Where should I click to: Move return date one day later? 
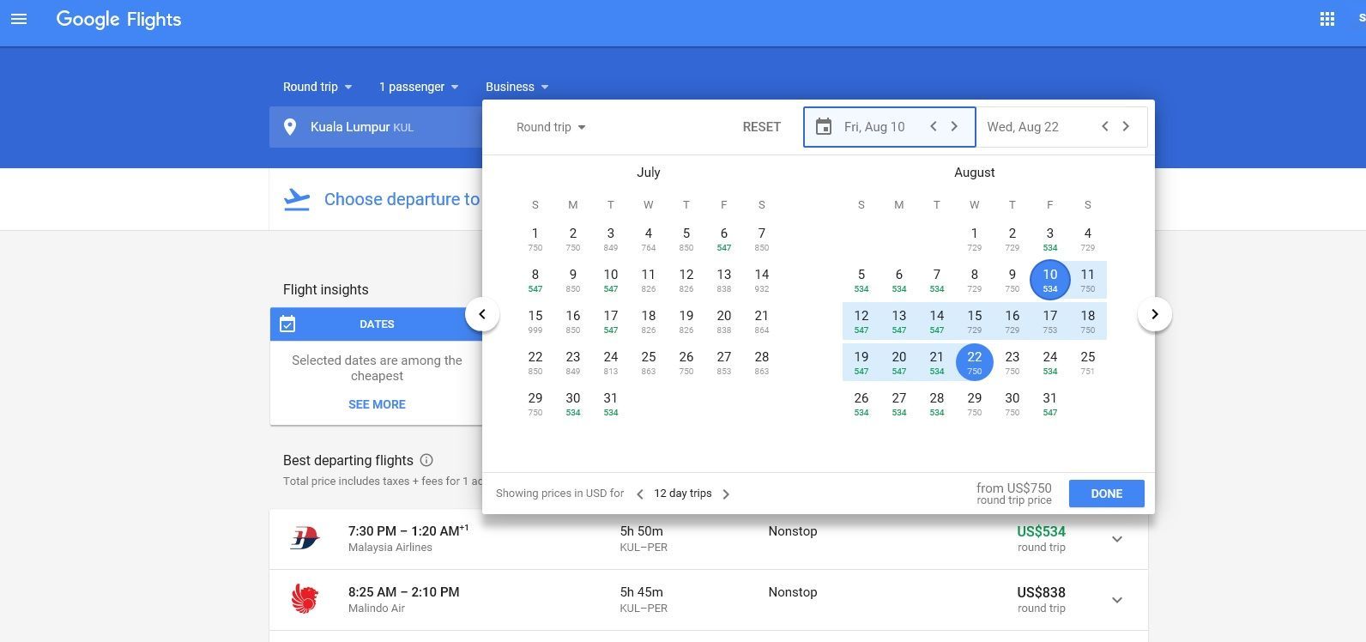pyautogui.click(x=1126, y=127)
